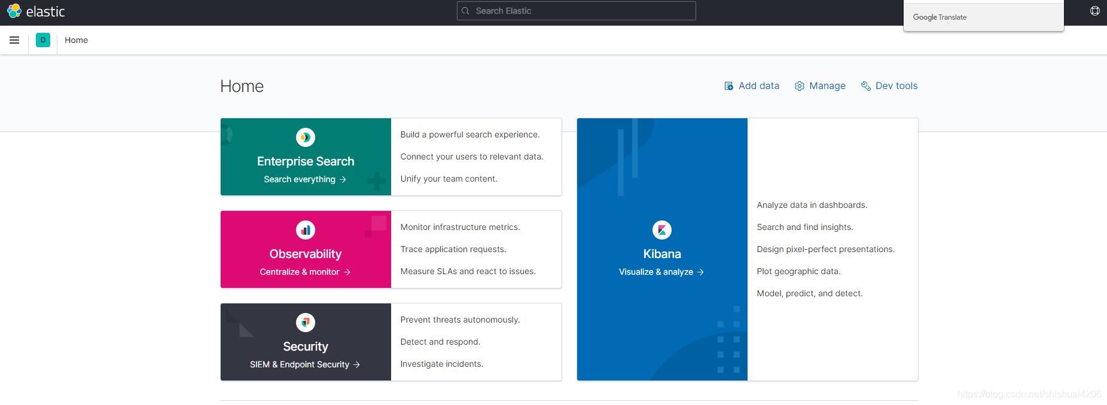
Task: Click the magnifier icon in search bar
Action: pos(465,11)
